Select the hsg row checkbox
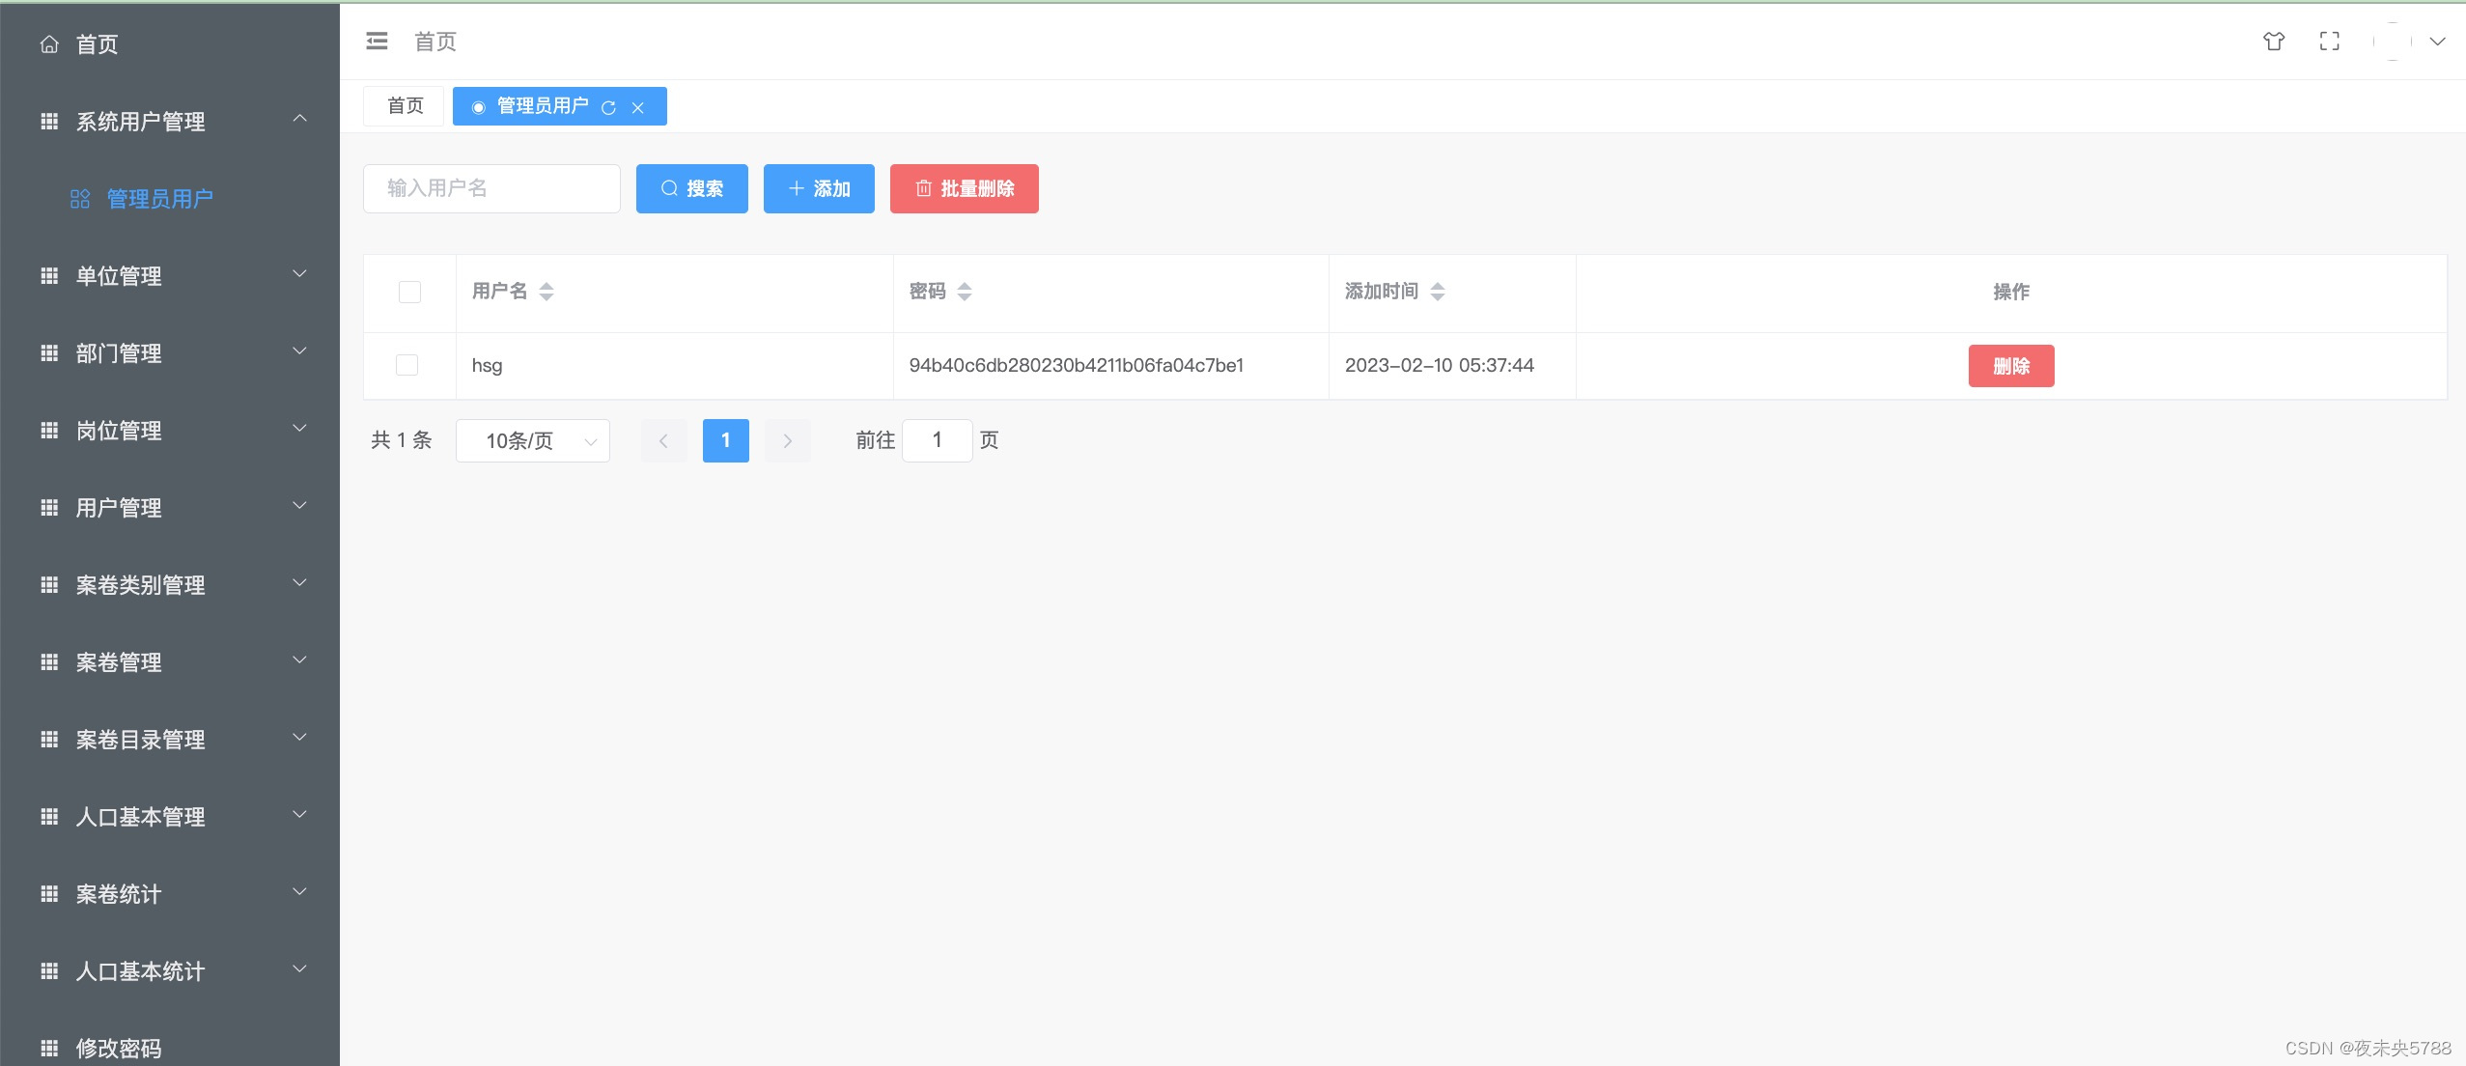This screenshot has height=1066, width=2466. [x=406, y=365]
